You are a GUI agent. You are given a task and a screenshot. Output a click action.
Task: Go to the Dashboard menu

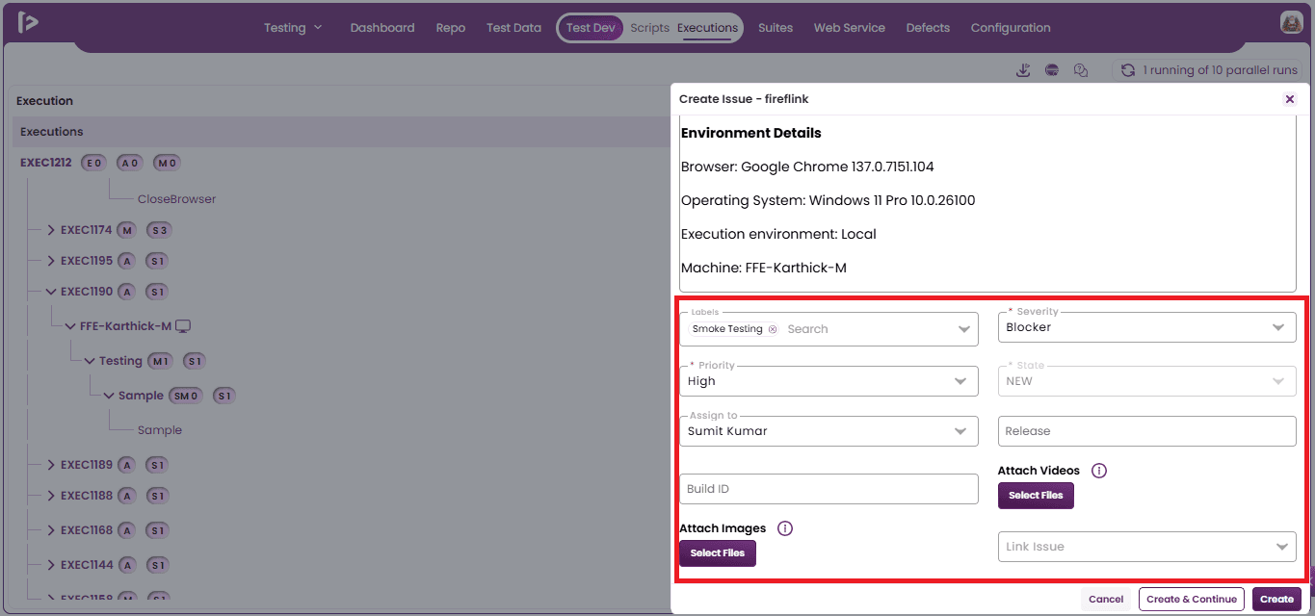coord(382,28)
